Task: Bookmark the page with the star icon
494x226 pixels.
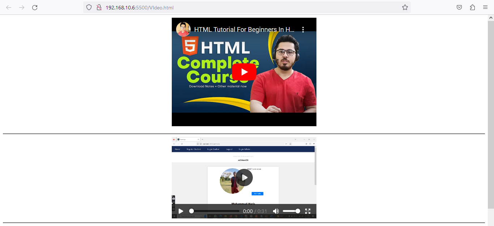Action: point(405,7)
